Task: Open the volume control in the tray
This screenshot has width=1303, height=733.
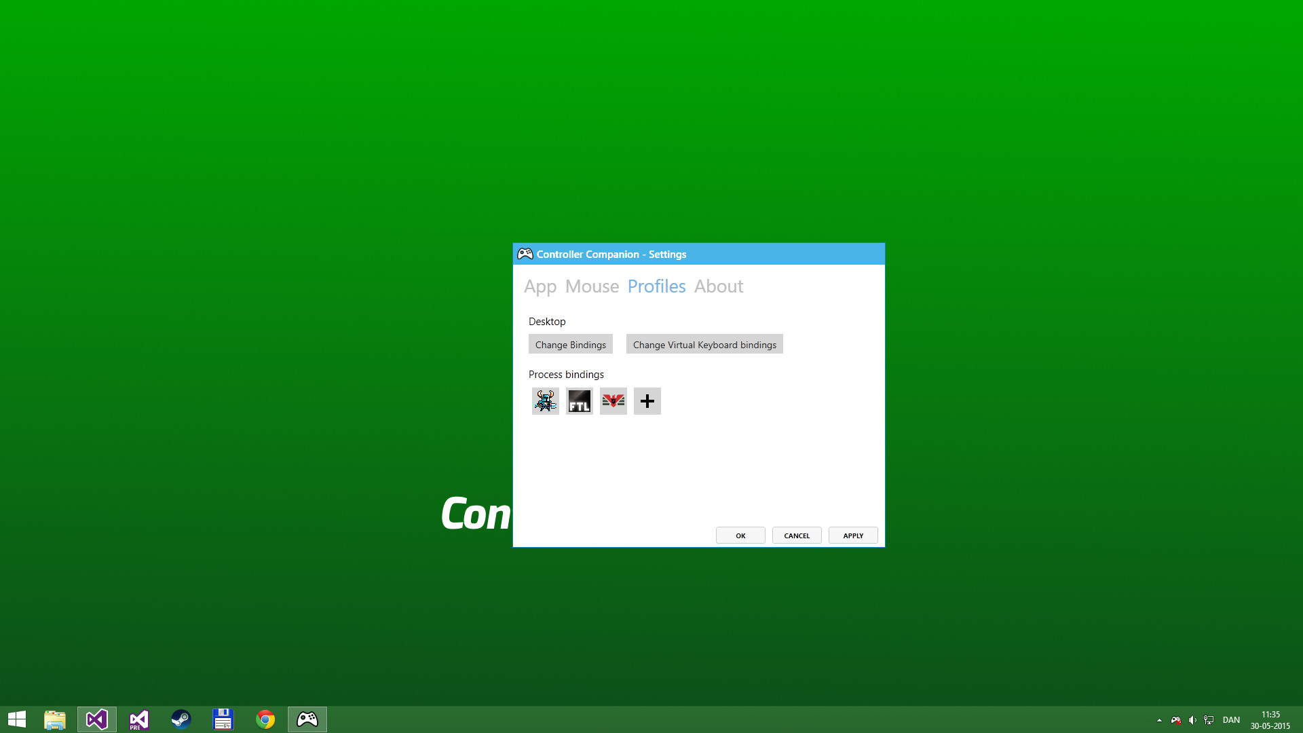Action: point(1193,720)
